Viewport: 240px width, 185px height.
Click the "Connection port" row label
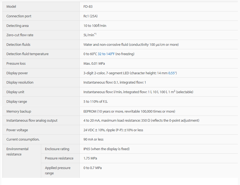click(19, 16)
